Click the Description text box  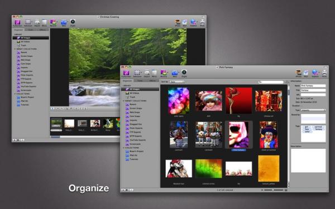(x=308, y=161)
